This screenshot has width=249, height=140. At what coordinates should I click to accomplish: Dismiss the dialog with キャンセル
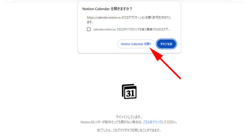[x=166, y=44]
